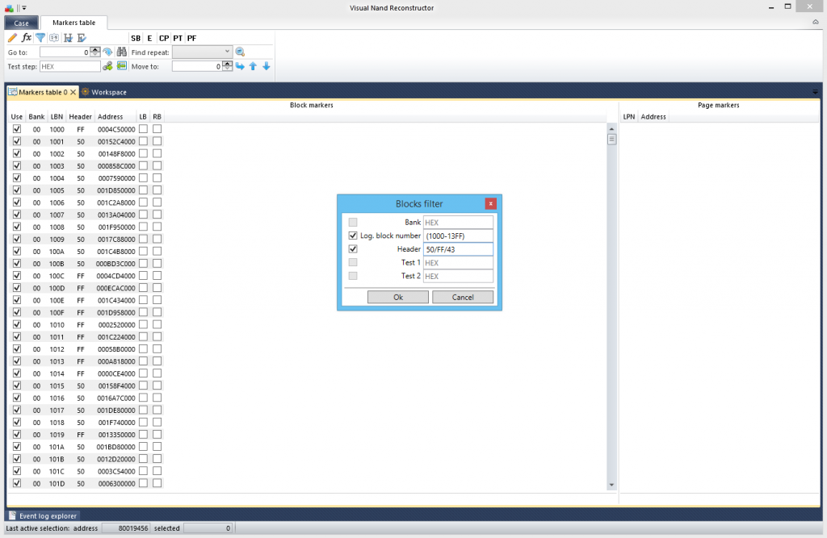
Task: Click Cancel in the Blocks filter dialog
Action: click(x=463, y=297)
